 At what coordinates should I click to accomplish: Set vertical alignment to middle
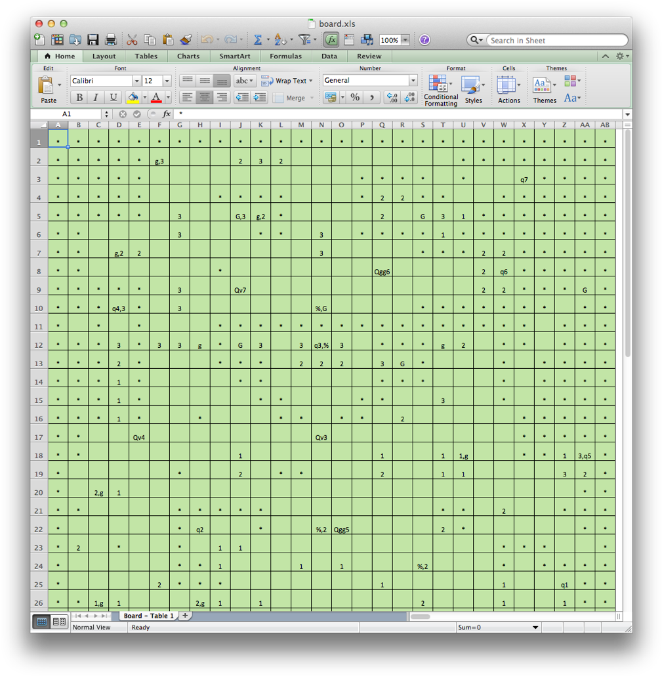coord(205,81)
